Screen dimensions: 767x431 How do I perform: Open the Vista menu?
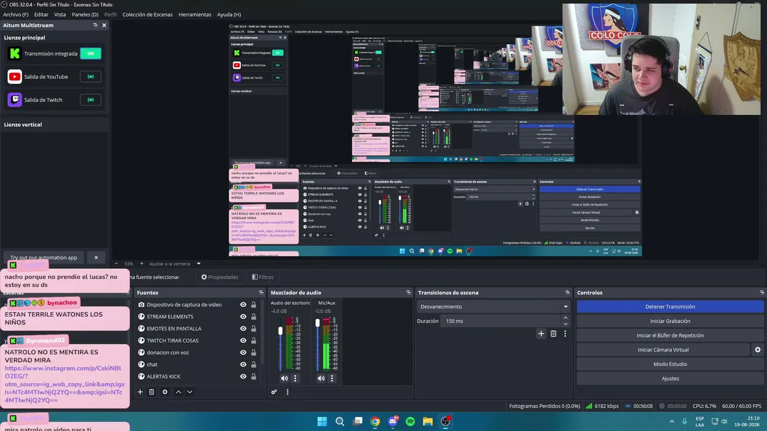pyautogui.click(x=60, y=14)
